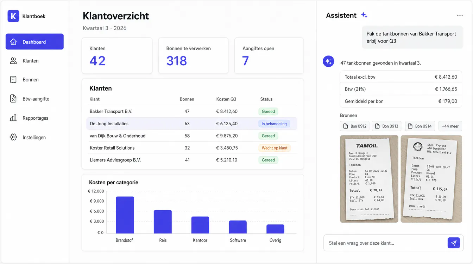View the Tamoil receipt thumbnail
The height and width of the screenshot is (264, 473).
pos(369,179)
